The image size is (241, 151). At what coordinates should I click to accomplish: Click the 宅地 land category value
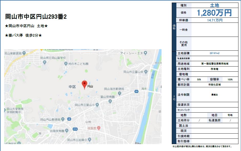230,115
